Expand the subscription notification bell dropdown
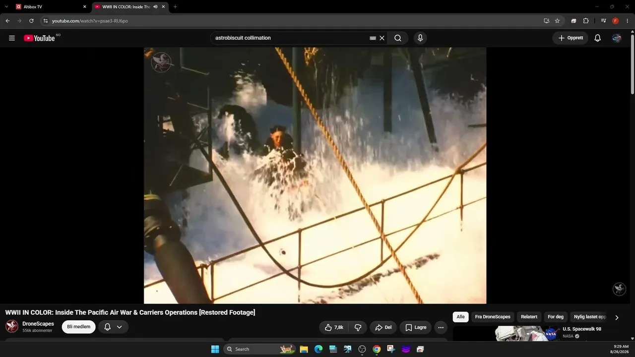635x357 pixels. tap(113, 327)
